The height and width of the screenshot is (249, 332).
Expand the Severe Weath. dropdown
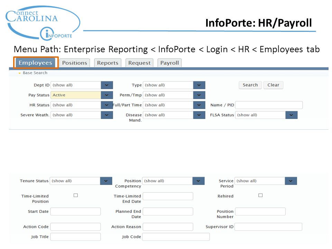coord(107,115)
